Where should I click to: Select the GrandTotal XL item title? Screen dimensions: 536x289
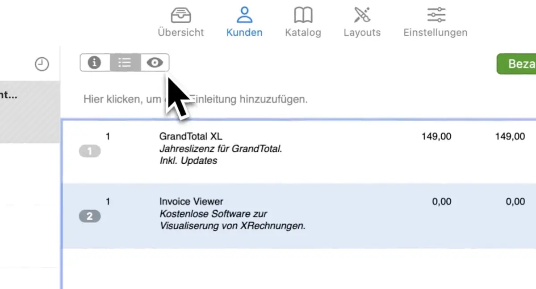191,137
